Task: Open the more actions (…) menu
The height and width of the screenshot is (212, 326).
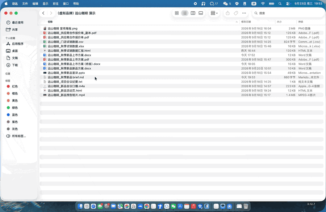Action: [244, 13]
